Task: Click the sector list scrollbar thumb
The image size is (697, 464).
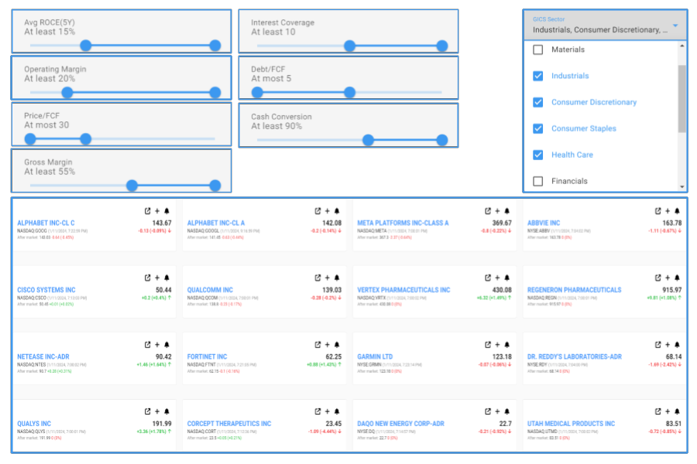Action: coord(682,98)
